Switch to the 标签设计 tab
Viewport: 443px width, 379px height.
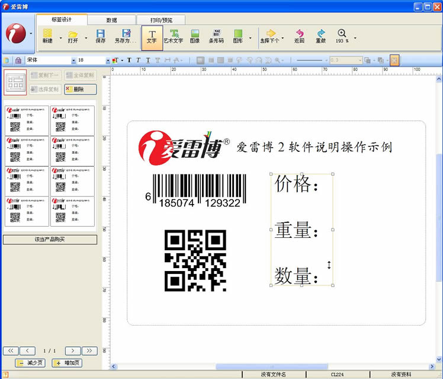[x=62, y=20]
